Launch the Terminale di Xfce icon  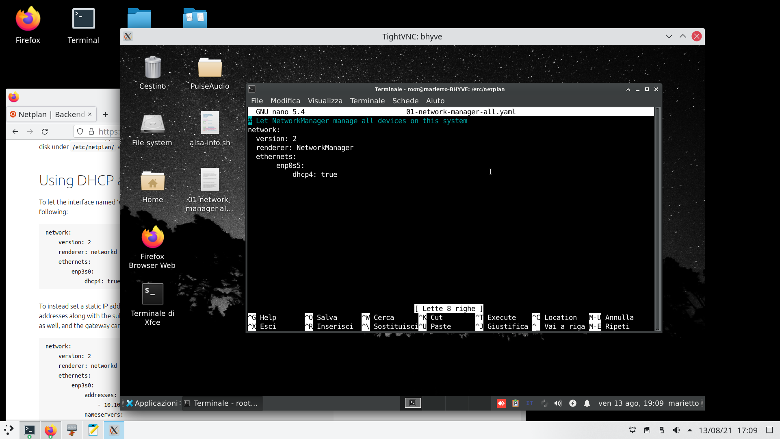152,294
